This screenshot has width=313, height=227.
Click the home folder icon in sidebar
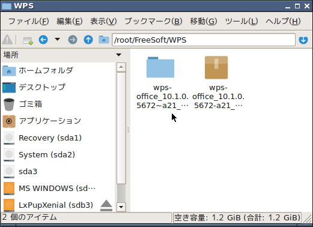(x=9, y=71)
